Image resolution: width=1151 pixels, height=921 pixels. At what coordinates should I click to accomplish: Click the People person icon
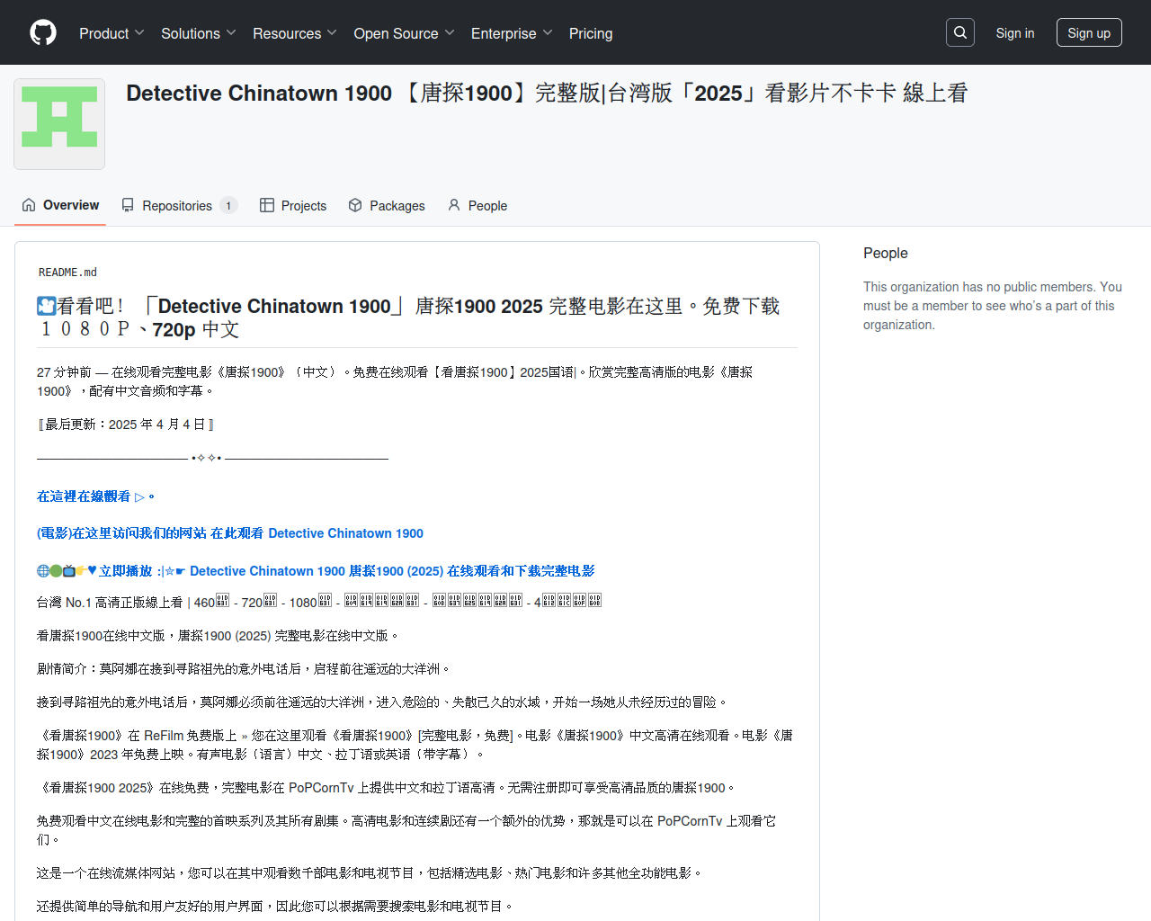point(454,205)
